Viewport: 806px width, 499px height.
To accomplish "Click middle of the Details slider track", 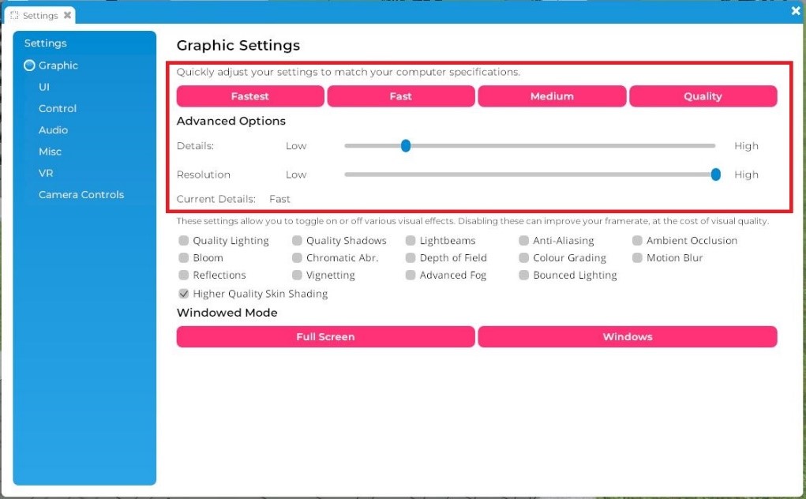I will 530,146.
